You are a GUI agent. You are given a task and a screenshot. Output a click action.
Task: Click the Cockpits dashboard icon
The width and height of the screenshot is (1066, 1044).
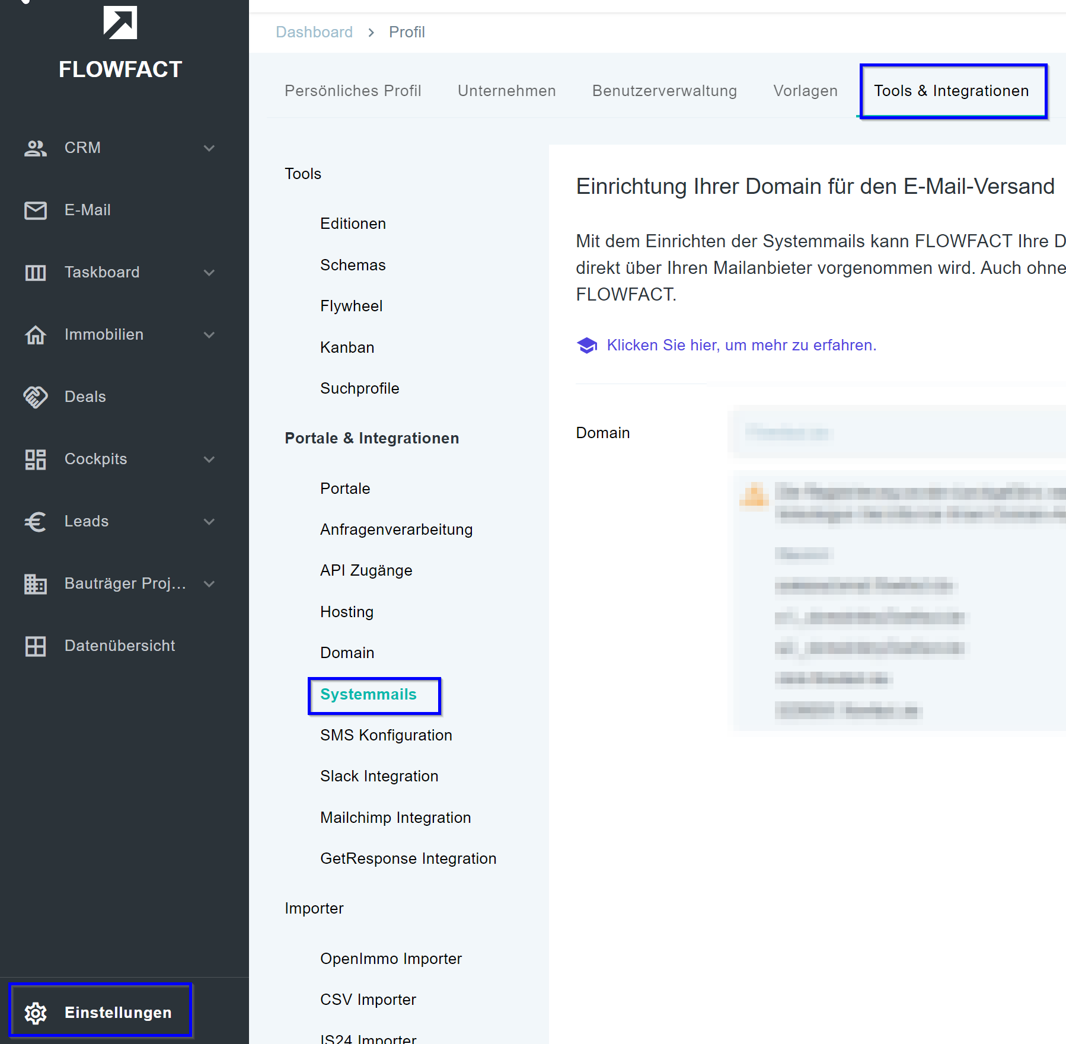tap(36, 459)
